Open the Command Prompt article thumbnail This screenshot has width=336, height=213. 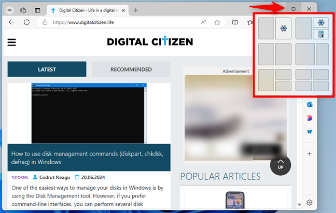[x=89, y=113]
